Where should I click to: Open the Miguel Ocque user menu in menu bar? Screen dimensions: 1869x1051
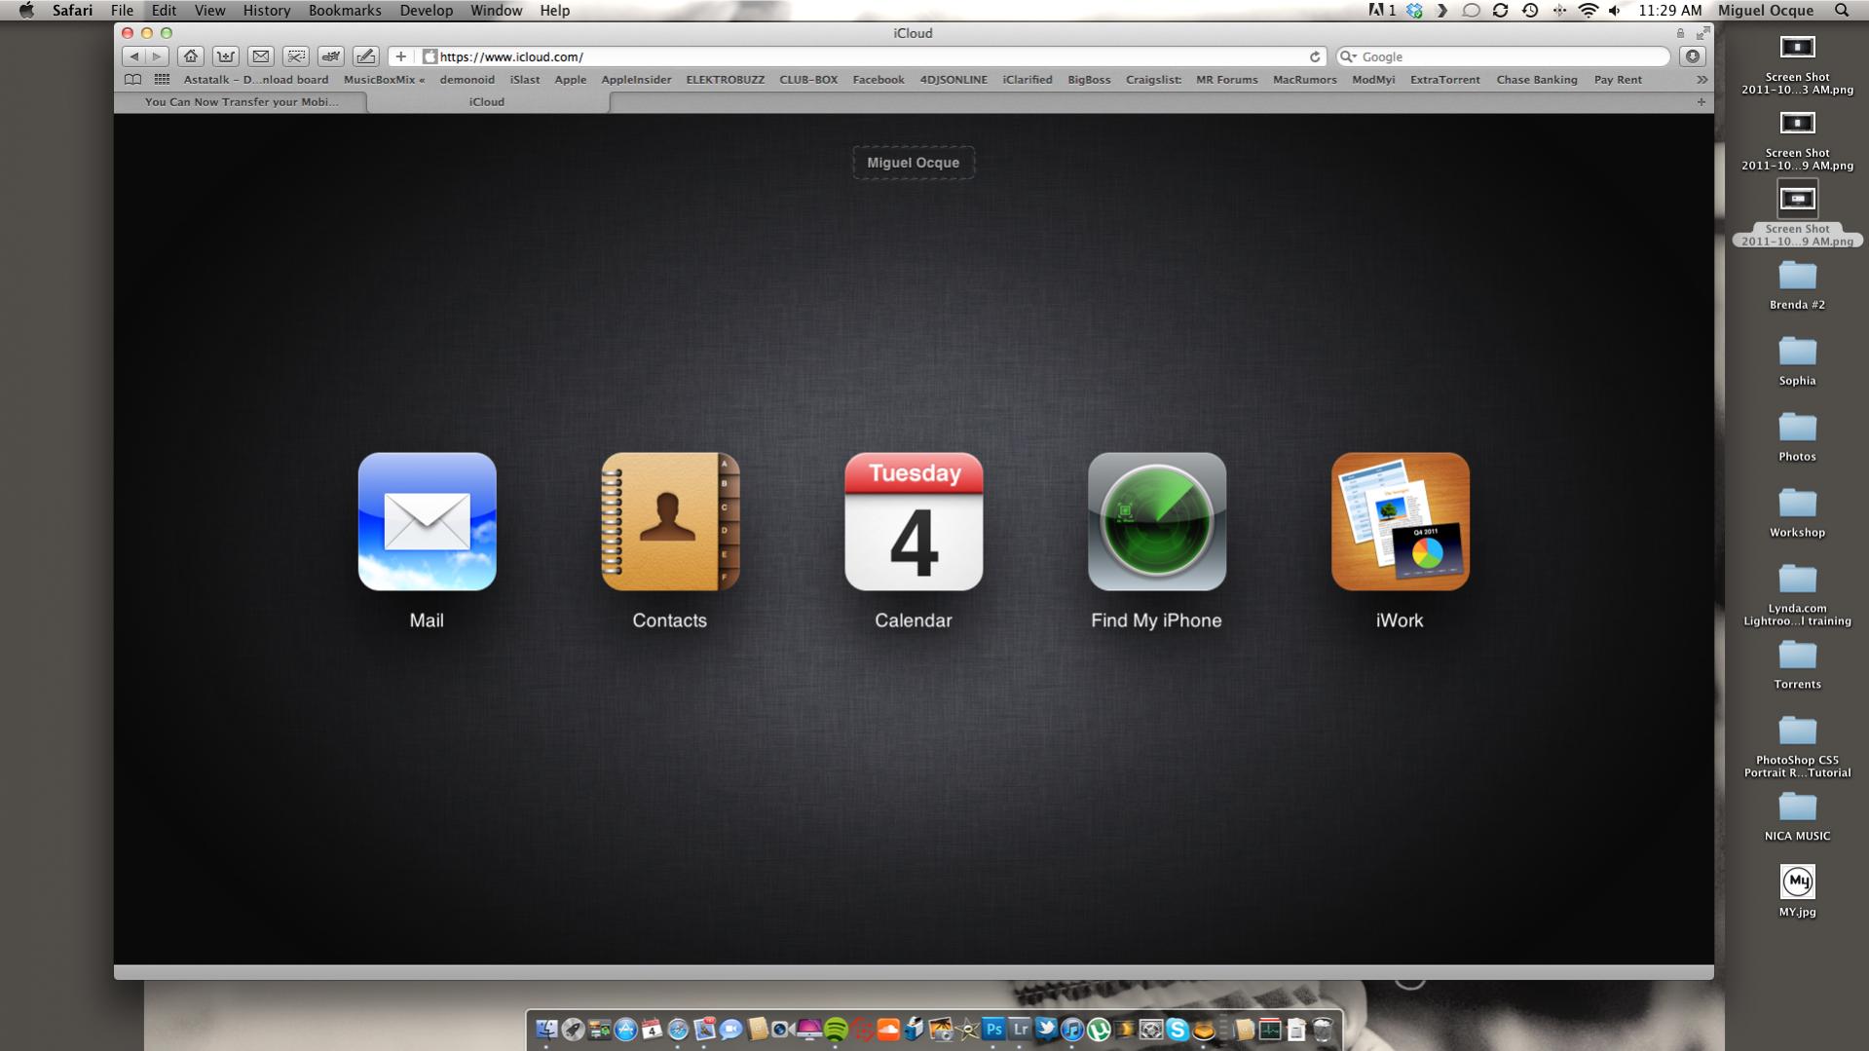pos(1766,11)
